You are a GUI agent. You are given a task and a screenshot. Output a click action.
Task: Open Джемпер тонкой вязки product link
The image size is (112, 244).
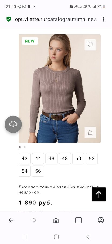point(55,190)
